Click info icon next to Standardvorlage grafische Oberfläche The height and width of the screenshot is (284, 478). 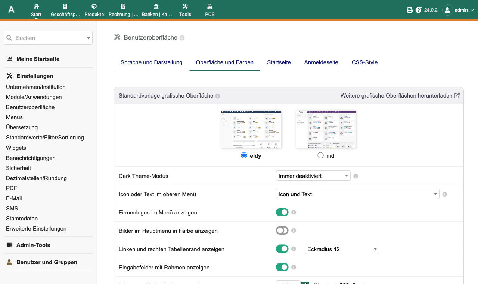pyautogui.click(x=218, y=96)
